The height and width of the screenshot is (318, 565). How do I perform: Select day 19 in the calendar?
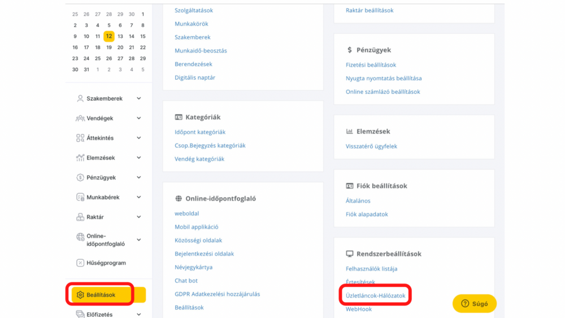[x=109, y=47]
